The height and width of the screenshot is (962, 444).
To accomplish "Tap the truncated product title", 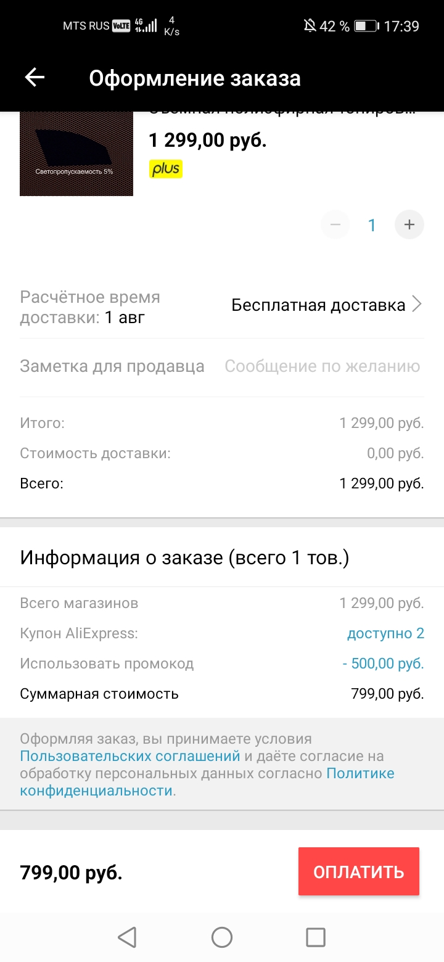I will click(282, 113).
